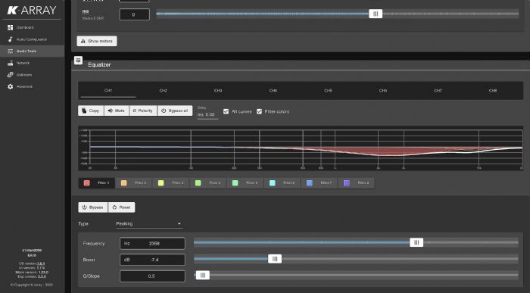Click the Frequency slider handle
Image resolution: width=530 pixels, height=293 pixels.
(x=416, y=242)
